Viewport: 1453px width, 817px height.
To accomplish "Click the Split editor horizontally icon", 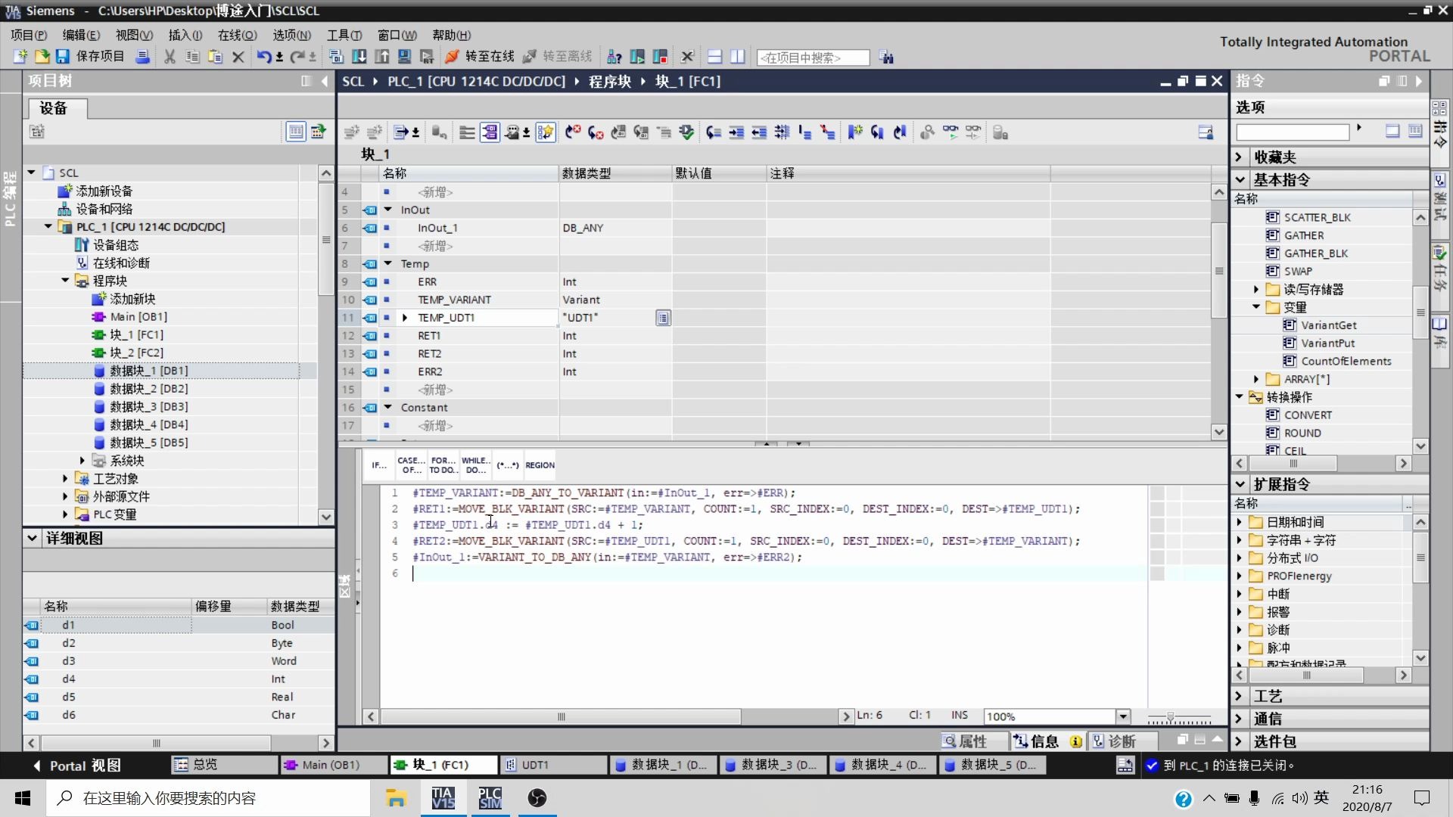I will 714,57.
